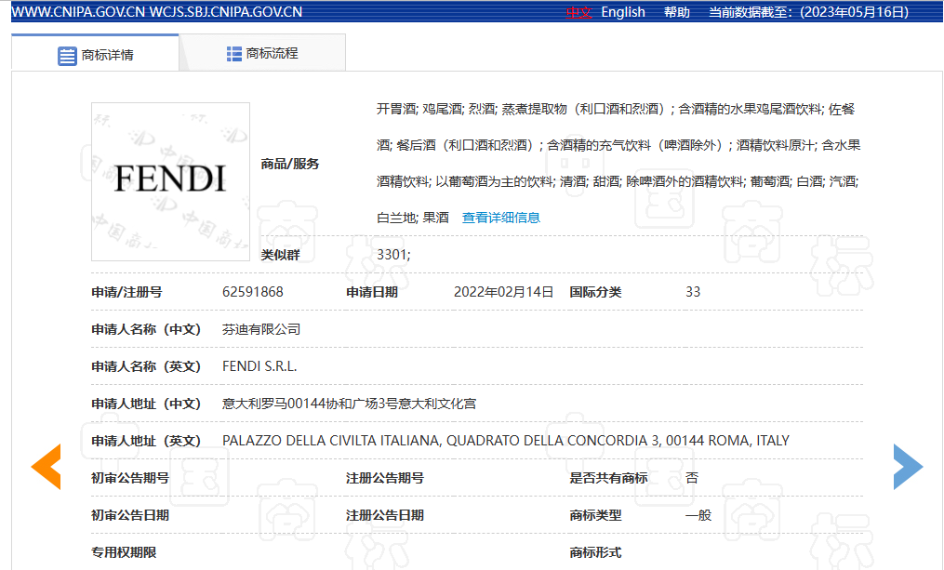The height and width of the screenshot is (570, 944).
Task: Go to previous trademark with orange arrow
Action: click(x=47, y=467)
